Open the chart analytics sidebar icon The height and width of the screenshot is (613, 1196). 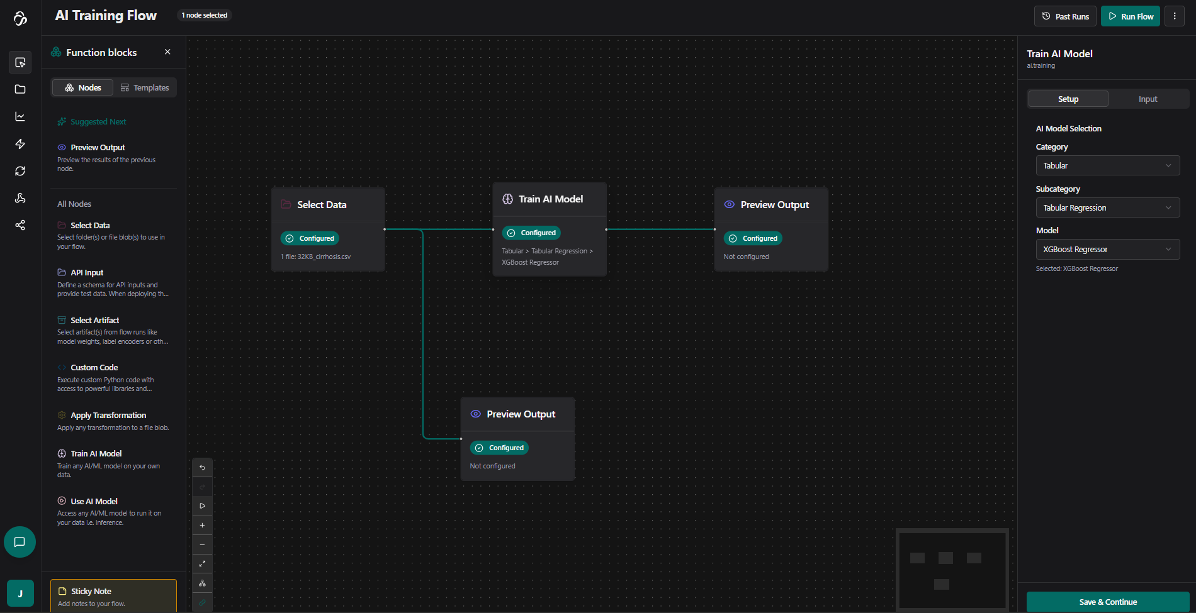20,117
